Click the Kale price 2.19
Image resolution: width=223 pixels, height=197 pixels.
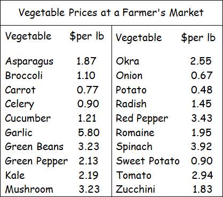click(89, 175)
